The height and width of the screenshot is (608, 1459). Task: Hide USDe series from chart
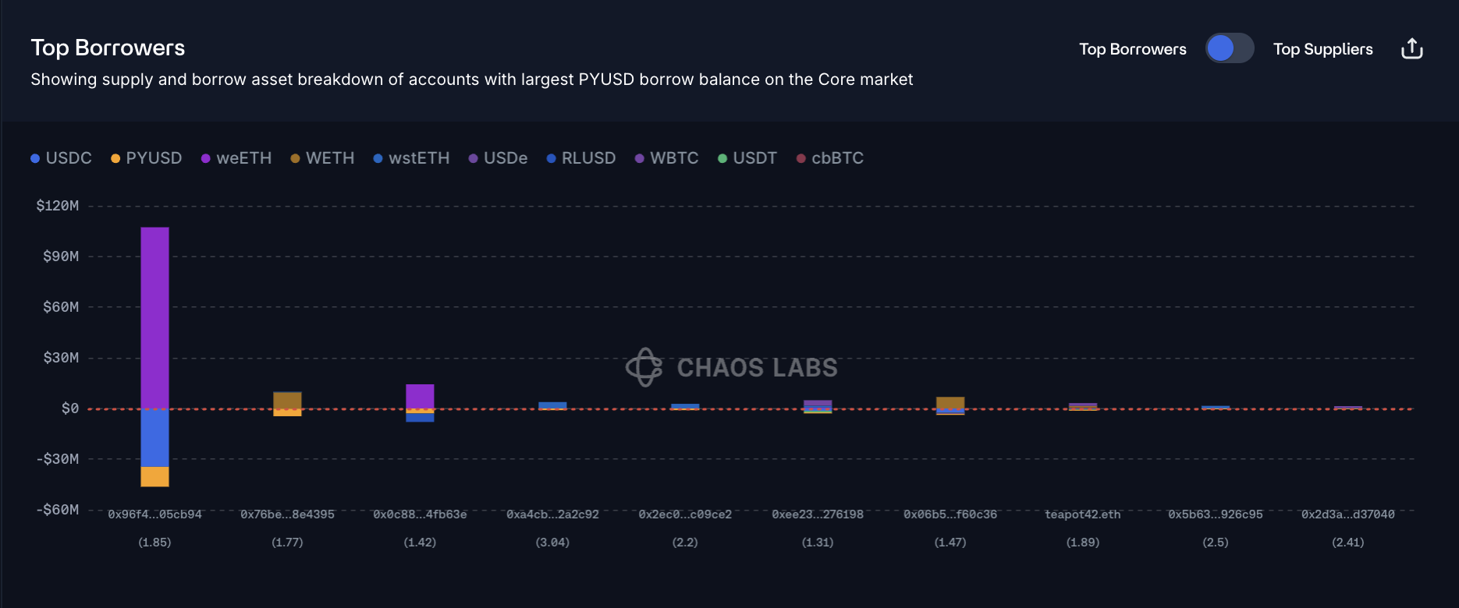click(x=498, y=158)
